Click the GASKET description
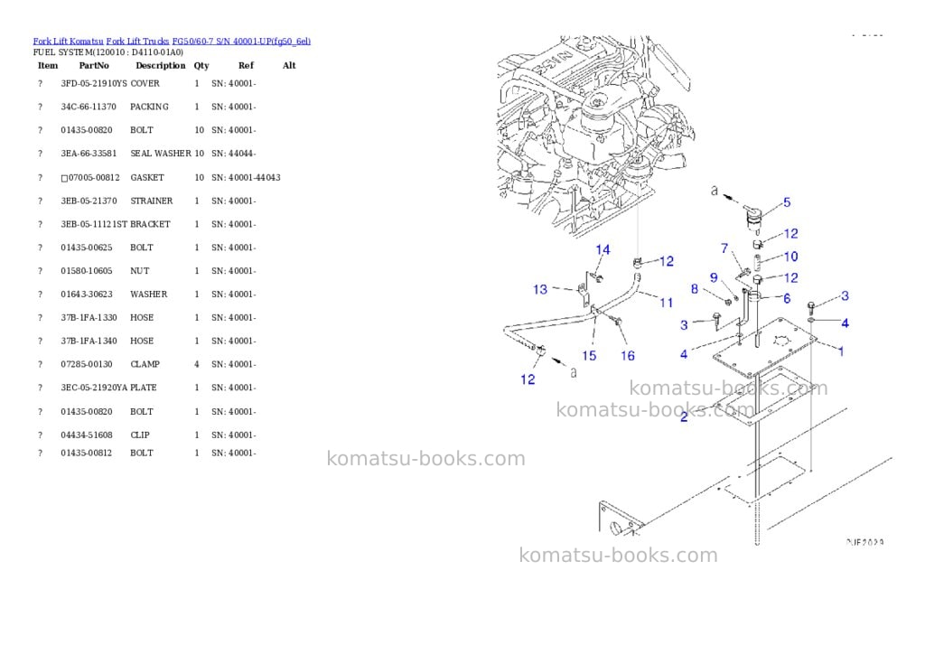The image size is (925, 655). [x=147, y=178]
